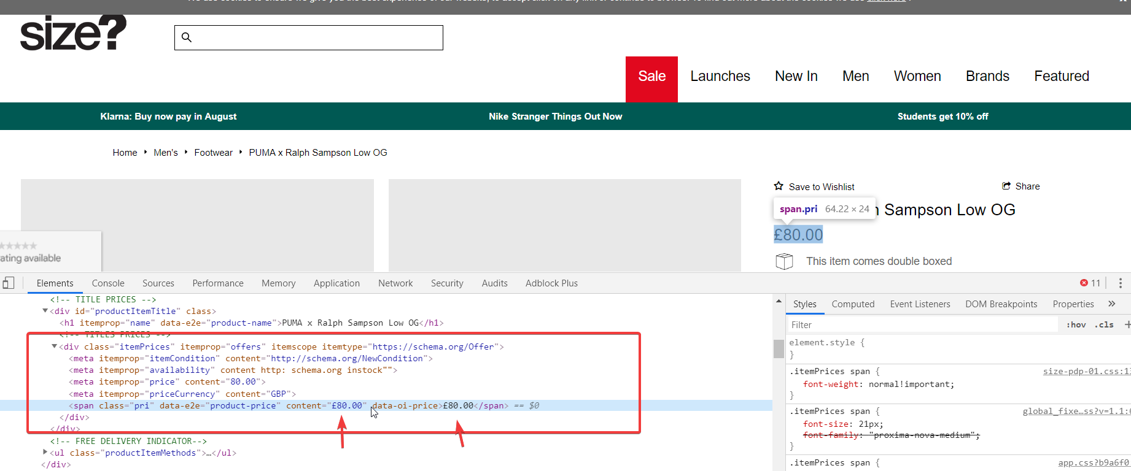Click the Styles Filter input field
The image size is (1131, 471).
coord(923,324)
